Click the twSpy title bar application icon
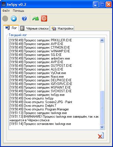This screenshot has height=147, width=113. coord(4,4)
